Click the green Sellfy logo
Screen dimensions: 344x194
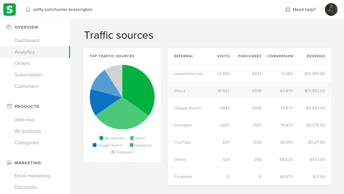(9, 9)
